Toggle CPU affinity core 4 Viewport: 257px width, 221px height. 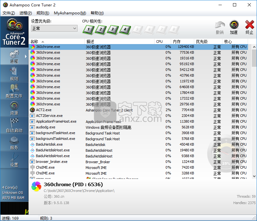coord(125,30)
